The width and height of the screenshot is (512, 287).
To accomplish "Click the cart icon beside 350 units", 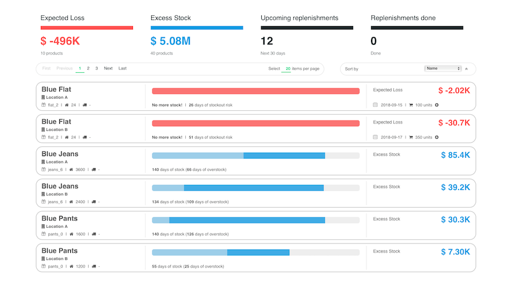I will pyautogui.click(x=411, y=137).
